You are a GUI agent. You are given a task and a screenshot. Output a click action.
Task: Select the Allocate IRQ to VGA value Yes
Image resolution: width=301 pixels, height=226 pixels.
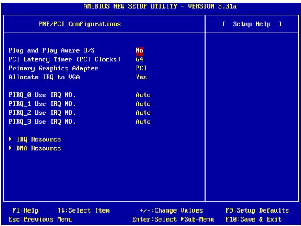[142, 77]
